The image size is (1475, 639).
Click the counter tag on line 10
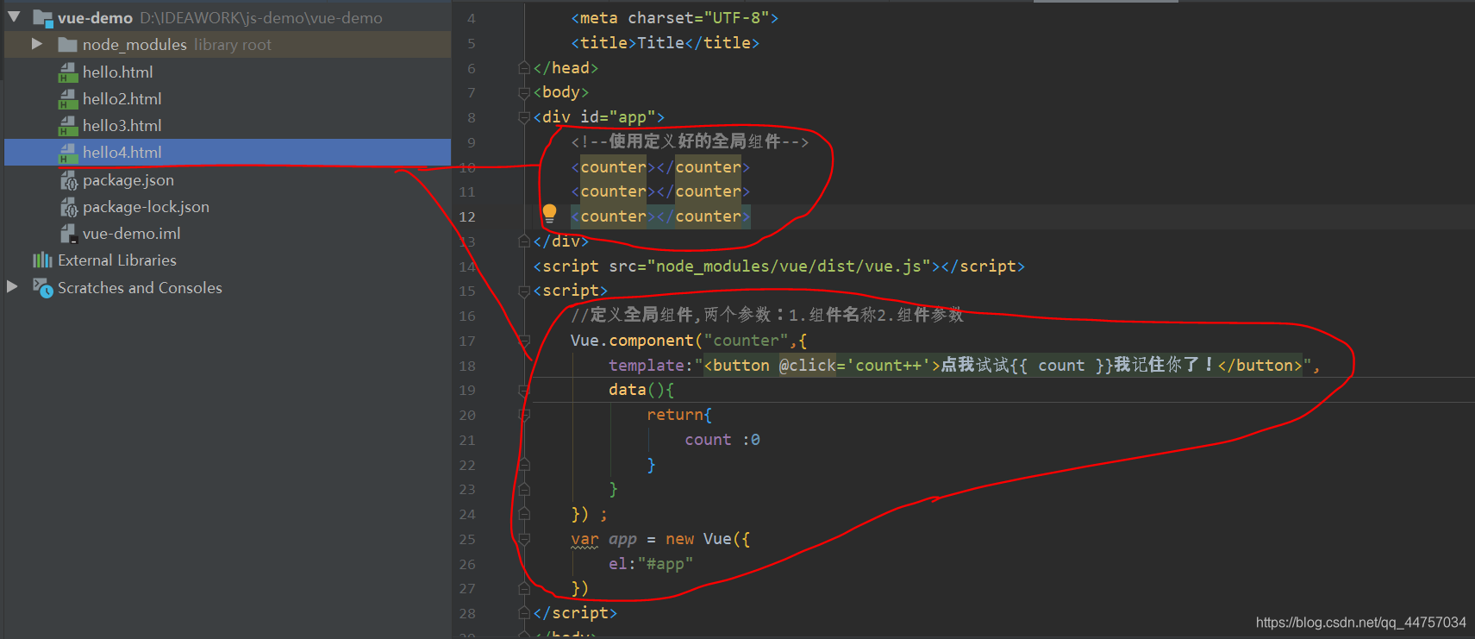660,167
